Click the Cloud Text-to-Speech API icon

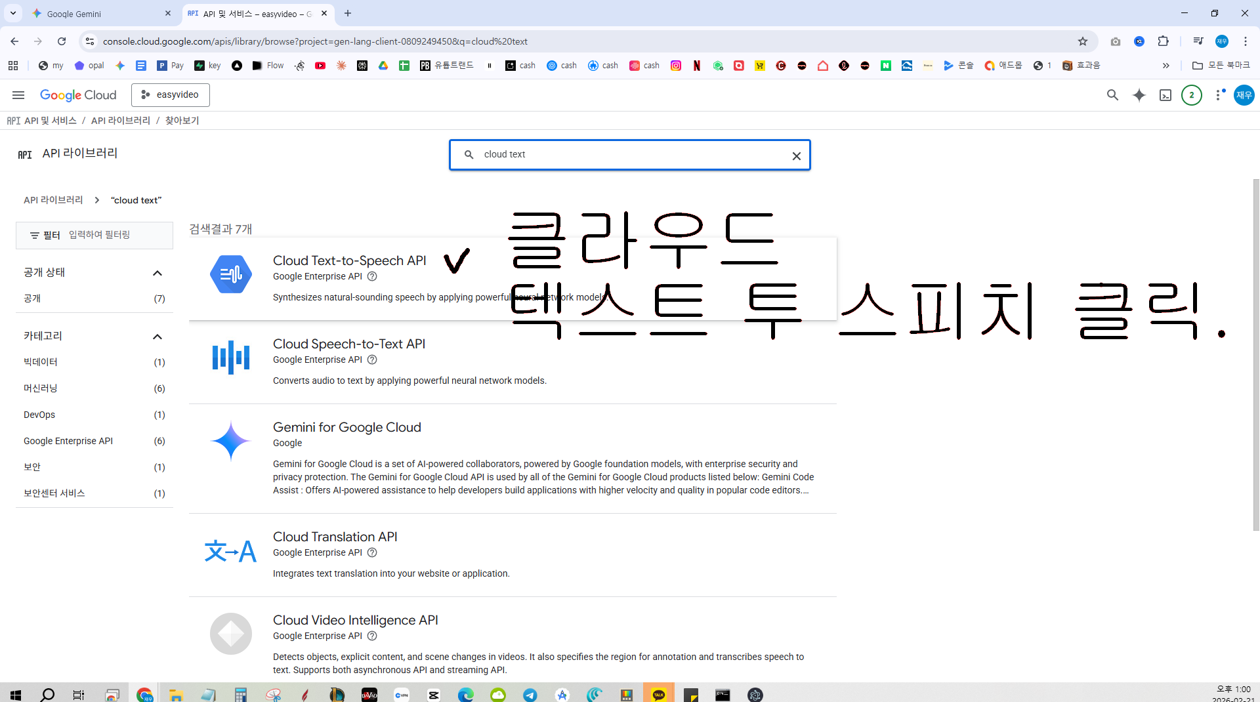(231, 274)
